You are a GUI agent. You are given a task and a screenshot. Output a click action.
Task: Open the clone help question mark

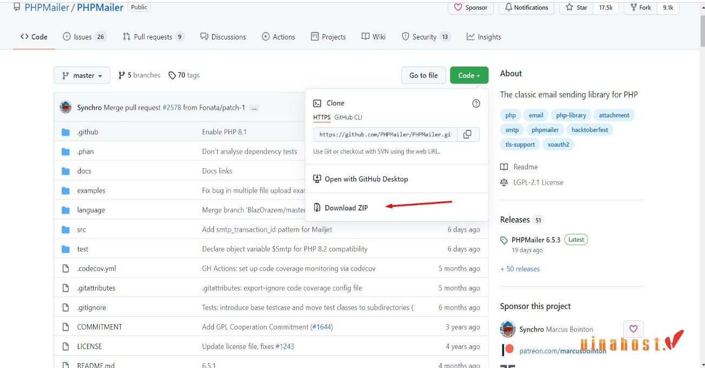coord(475,103)
